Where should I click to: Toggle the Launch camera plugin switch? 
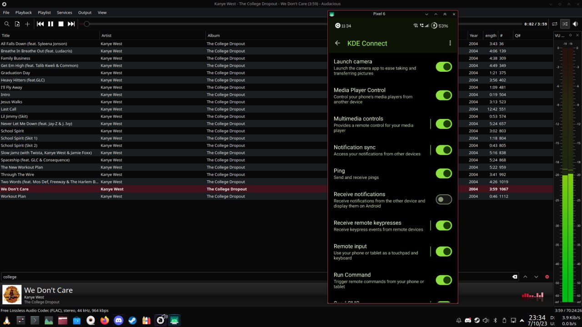(444, 67)
